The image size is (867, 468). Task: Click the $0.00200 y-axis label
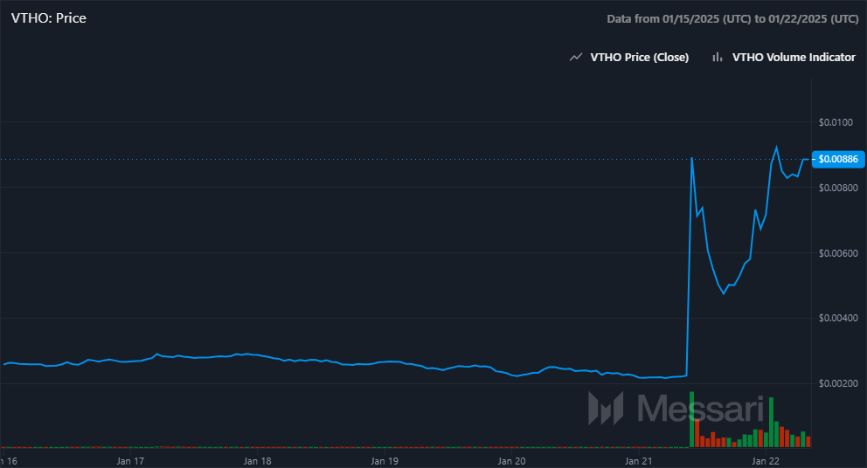[x=838, y=384]
